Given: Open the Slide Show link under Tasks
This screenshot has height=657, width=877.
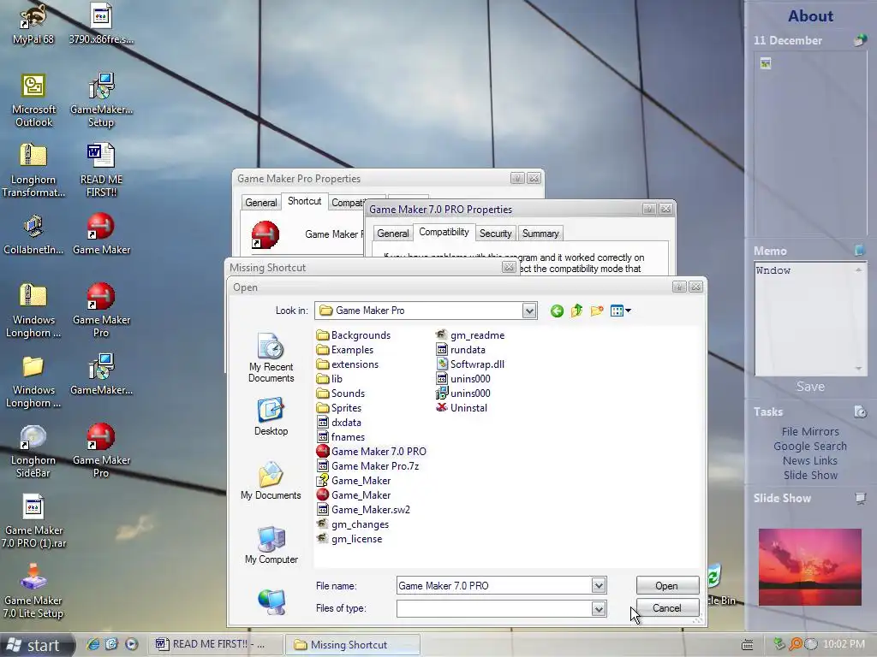Looking at the screenshot, I should [x=810, y=476].
